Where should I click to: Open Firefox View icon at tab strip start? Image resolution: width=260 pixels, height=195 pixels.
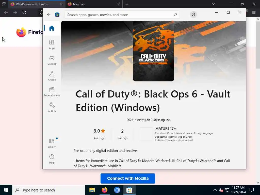4,4
